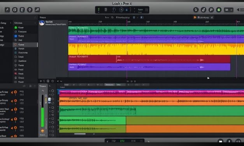Open the dropdown box right of the green flame button
Screen dimensions: 244x146
228,10
